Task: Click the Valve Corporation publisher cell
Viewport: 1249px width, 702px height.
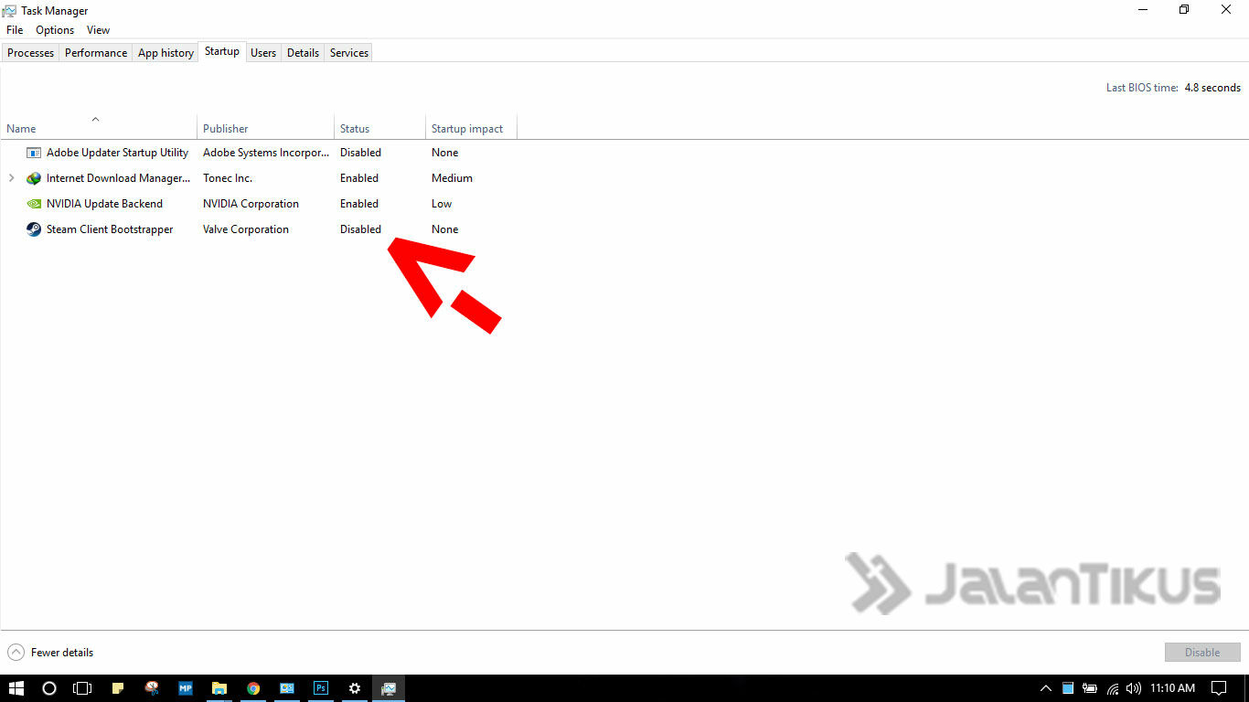Action: tap(246, 229)
